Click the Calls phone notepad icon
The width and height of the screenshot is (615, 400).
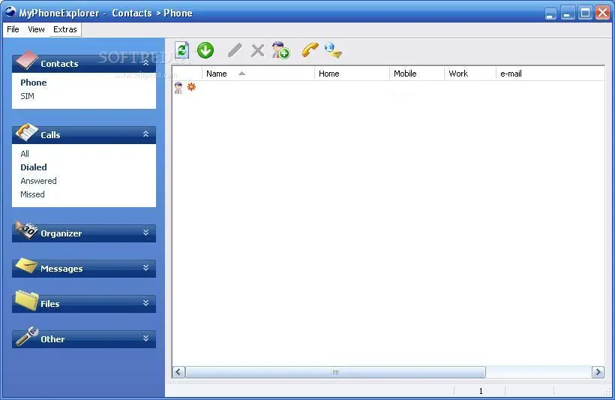pyautogui.click(x=26, y=132)
